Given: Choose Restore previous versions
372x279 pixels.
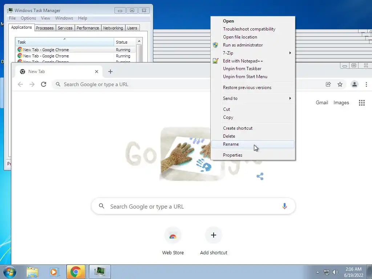Looking at the screenshot, I should (x=253, y=88).
